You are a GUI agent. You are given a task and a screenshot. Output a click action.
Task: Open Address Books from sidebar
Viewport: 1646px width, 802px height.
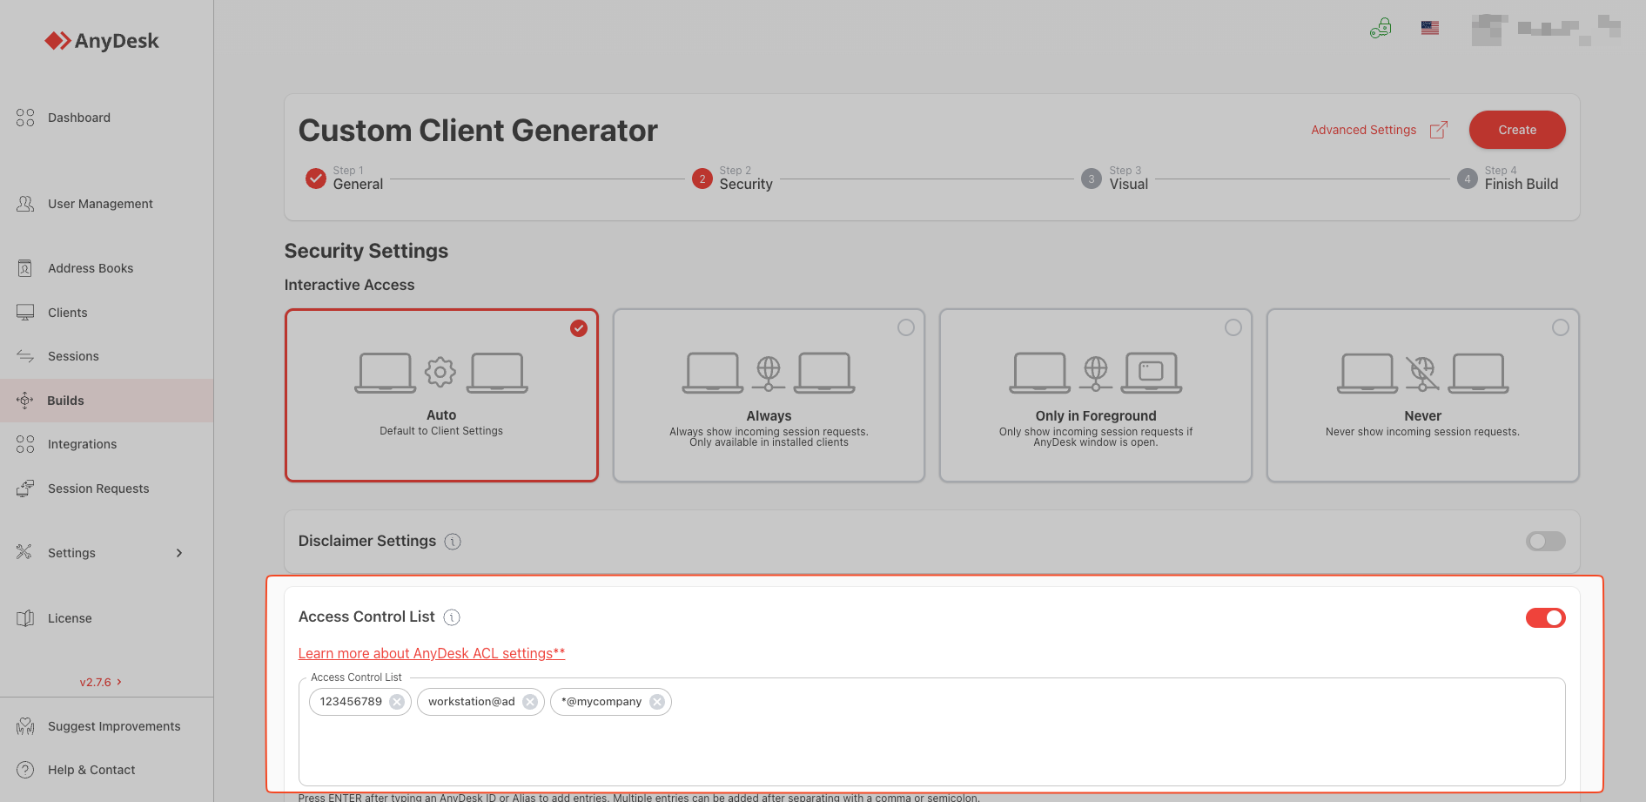(x=91, y=268)
